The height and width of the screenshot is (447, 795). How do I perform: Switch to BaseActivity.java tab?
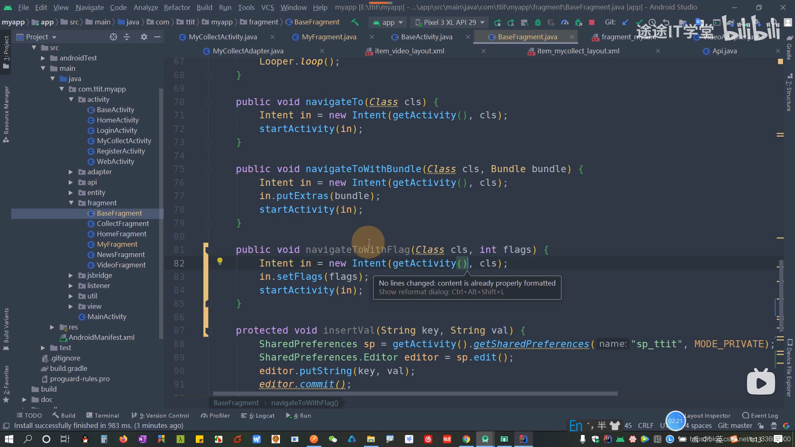[426, 37]
